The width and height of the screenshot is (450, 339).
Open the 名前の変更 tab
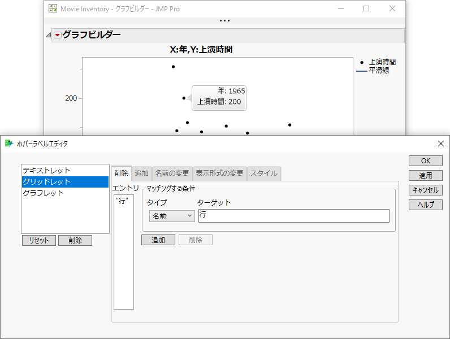click(x=172, y=173)
